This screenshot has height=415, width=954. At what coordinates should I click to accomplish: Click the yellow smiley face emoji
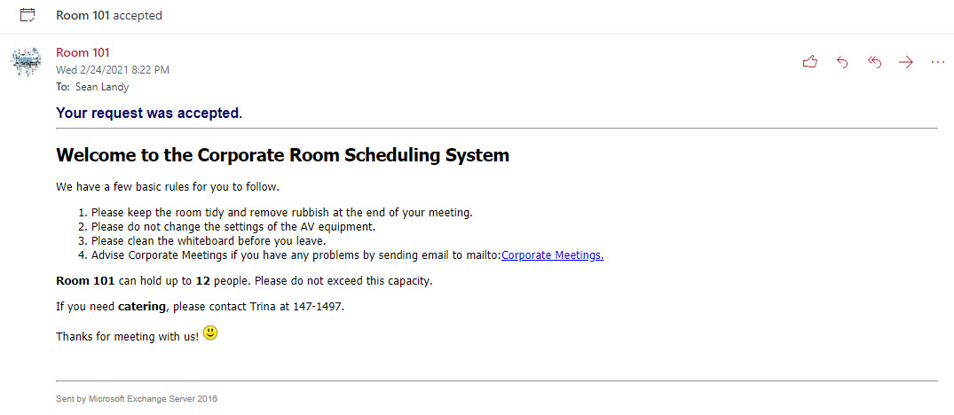210,333
